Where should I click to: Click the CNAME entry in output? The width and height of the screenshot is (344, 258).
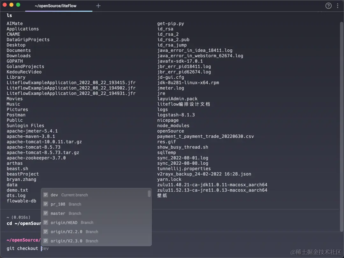[13, 34]
